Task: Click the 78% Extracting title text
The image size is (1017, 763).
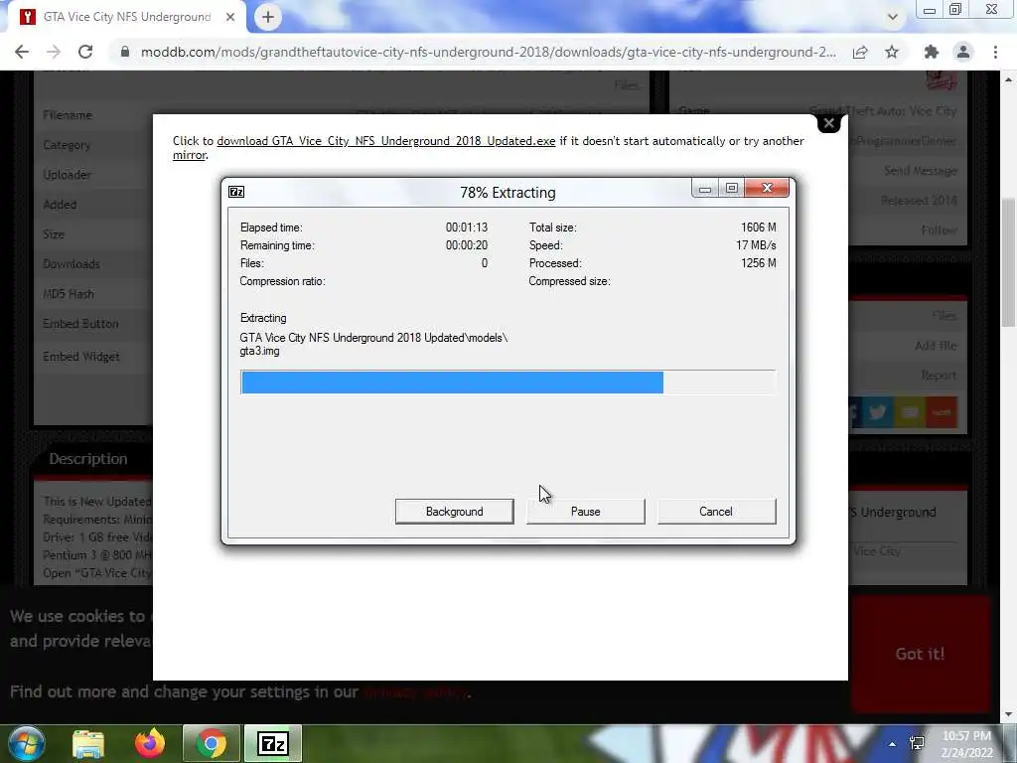Action: tap(508, 193)
